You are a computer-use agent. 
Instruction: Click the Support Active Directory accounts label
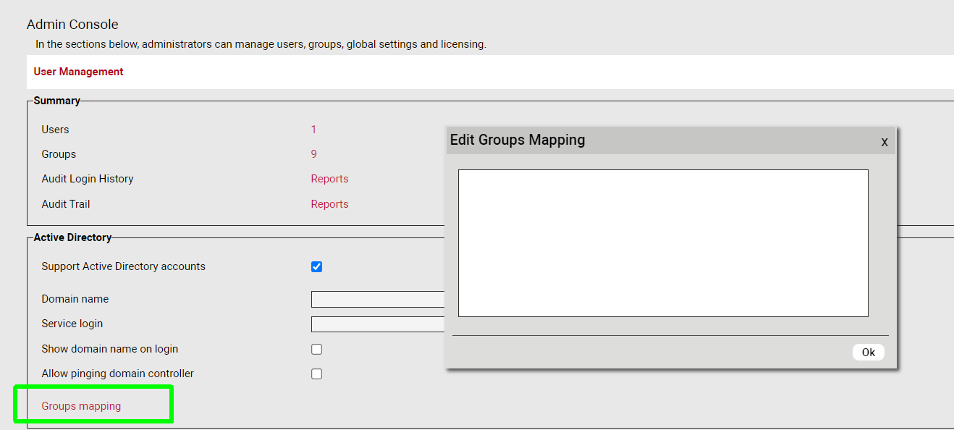(x=123, y=266)
